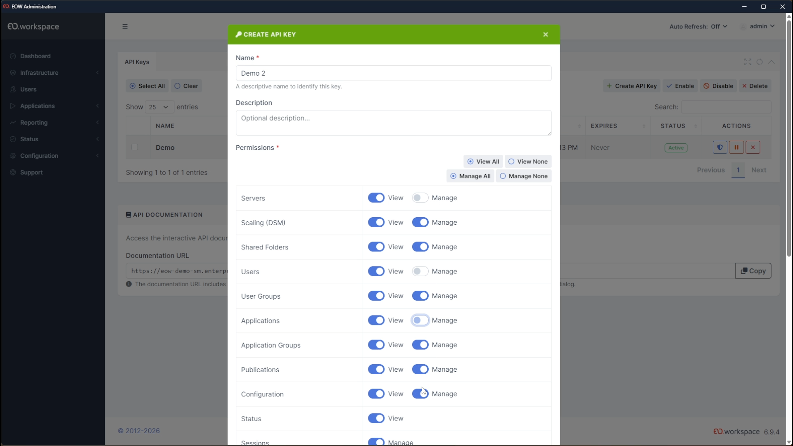Toggle Scaling (DSM) Manage switch

coord(420,222)
